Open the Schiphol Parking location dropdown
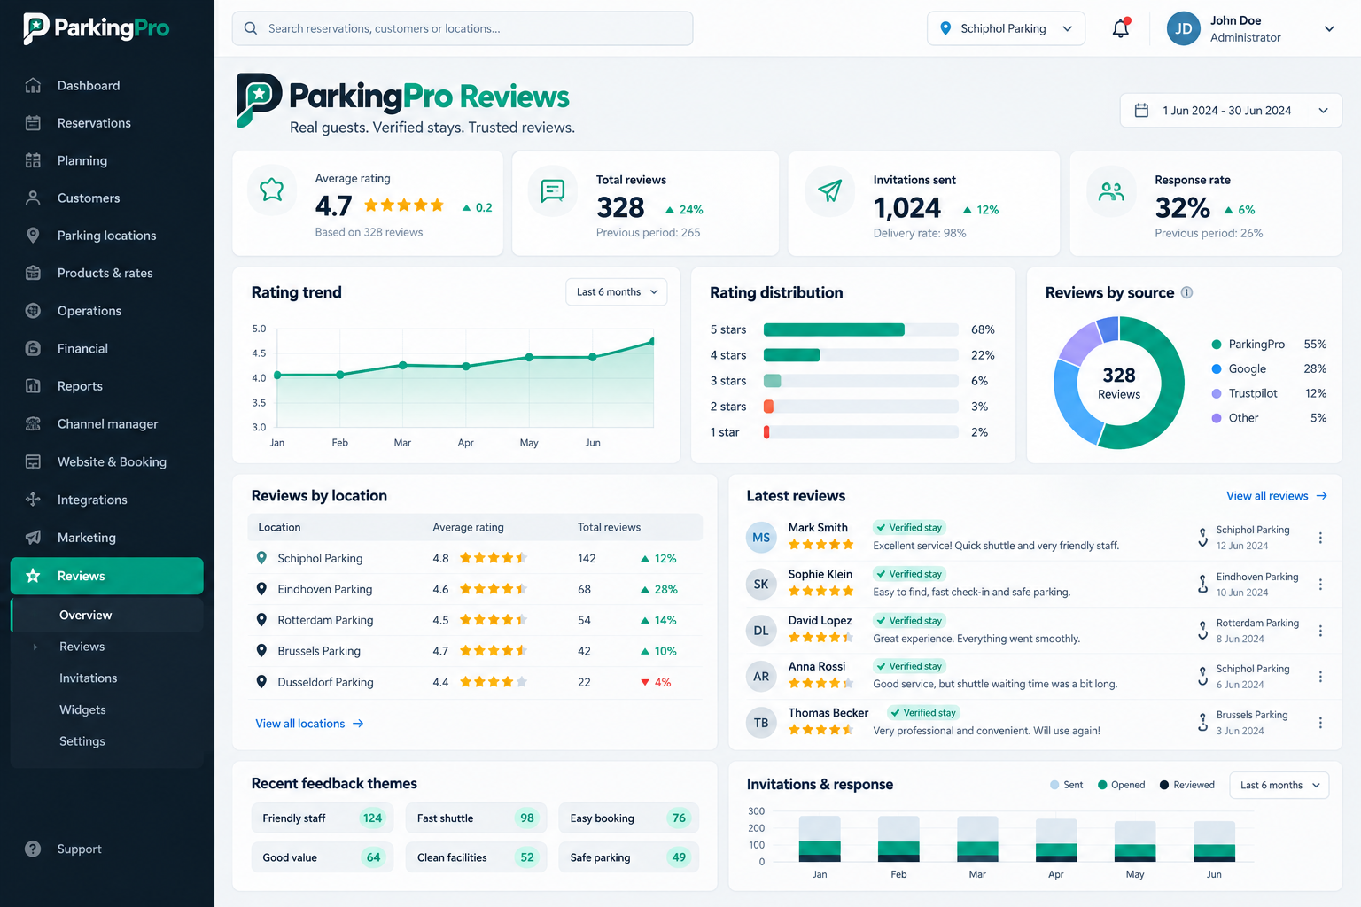Viewport: 1361px width, 907px height. [1006, 28]
